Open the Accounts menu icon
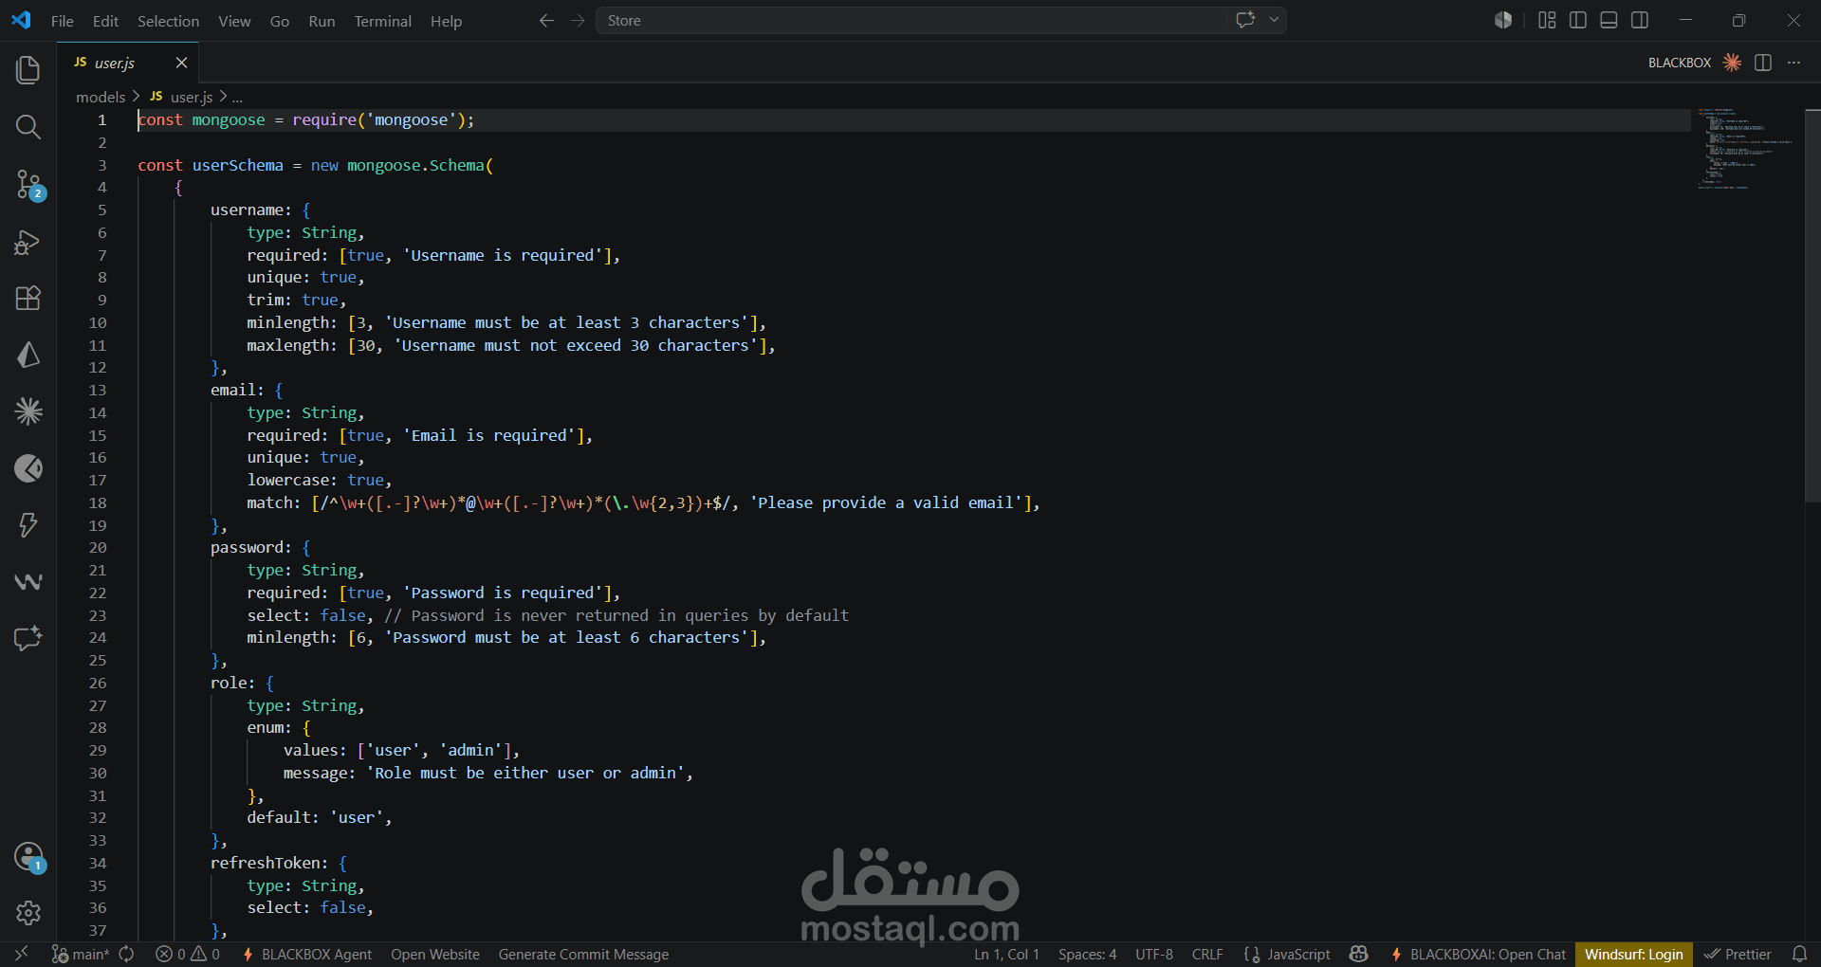The width and height of the screenshot is (1821, 967). click(28, 857)
